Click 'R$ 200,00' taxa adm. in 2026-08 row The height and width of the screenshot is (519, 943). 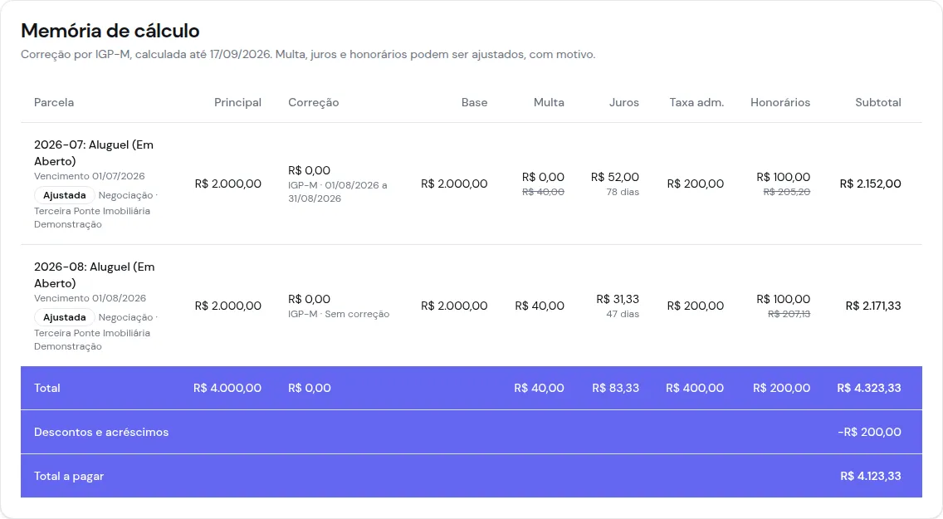[696, 306]
